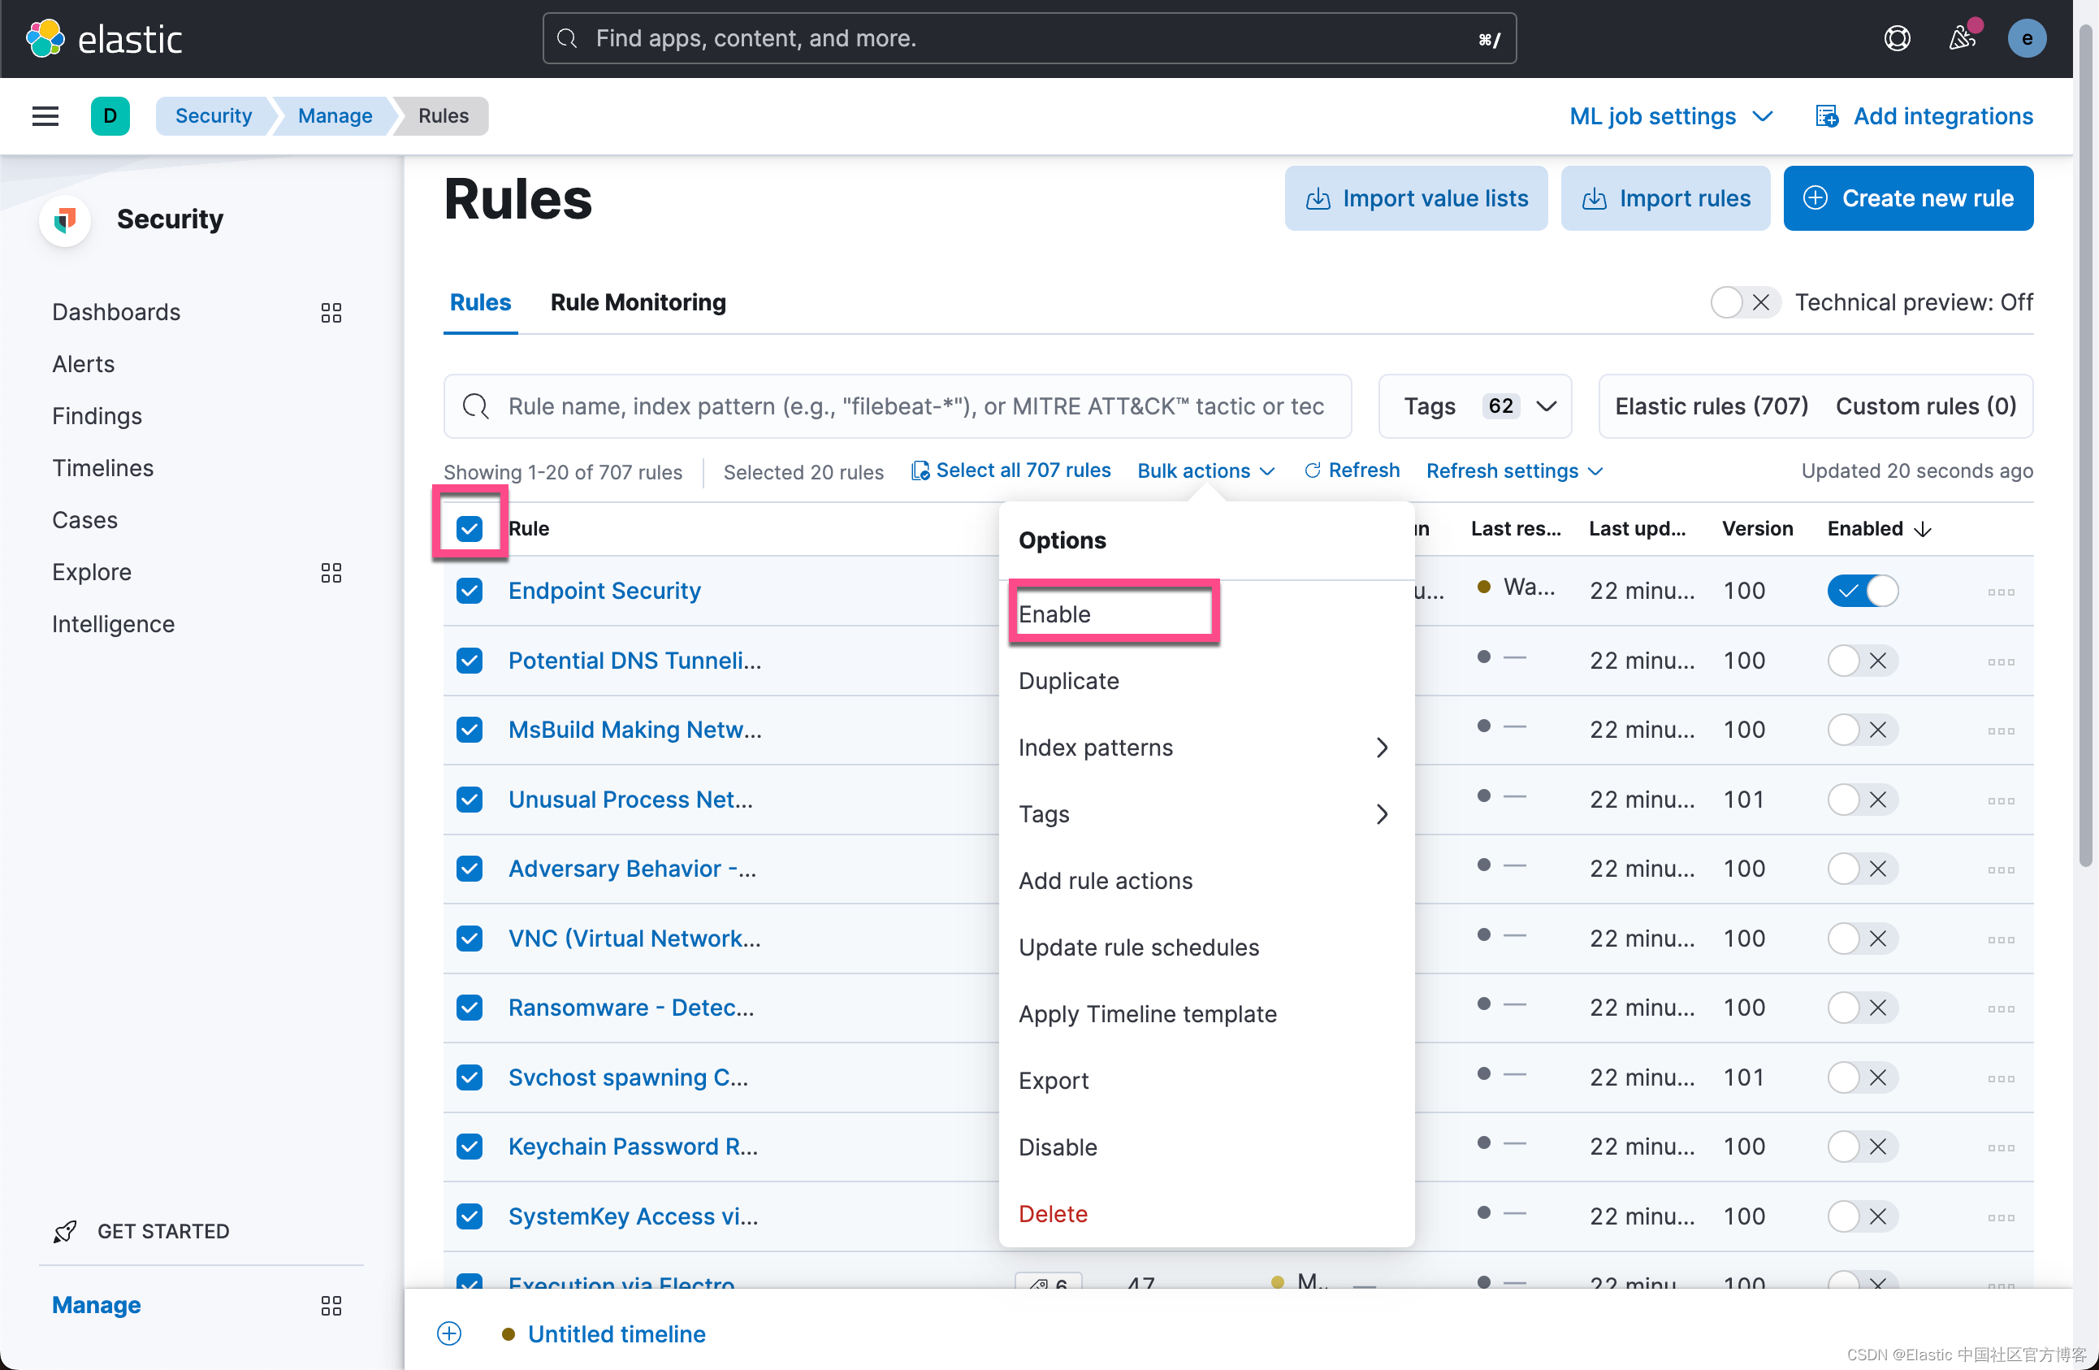Open Alerts in the sidebar

(83, 363)
